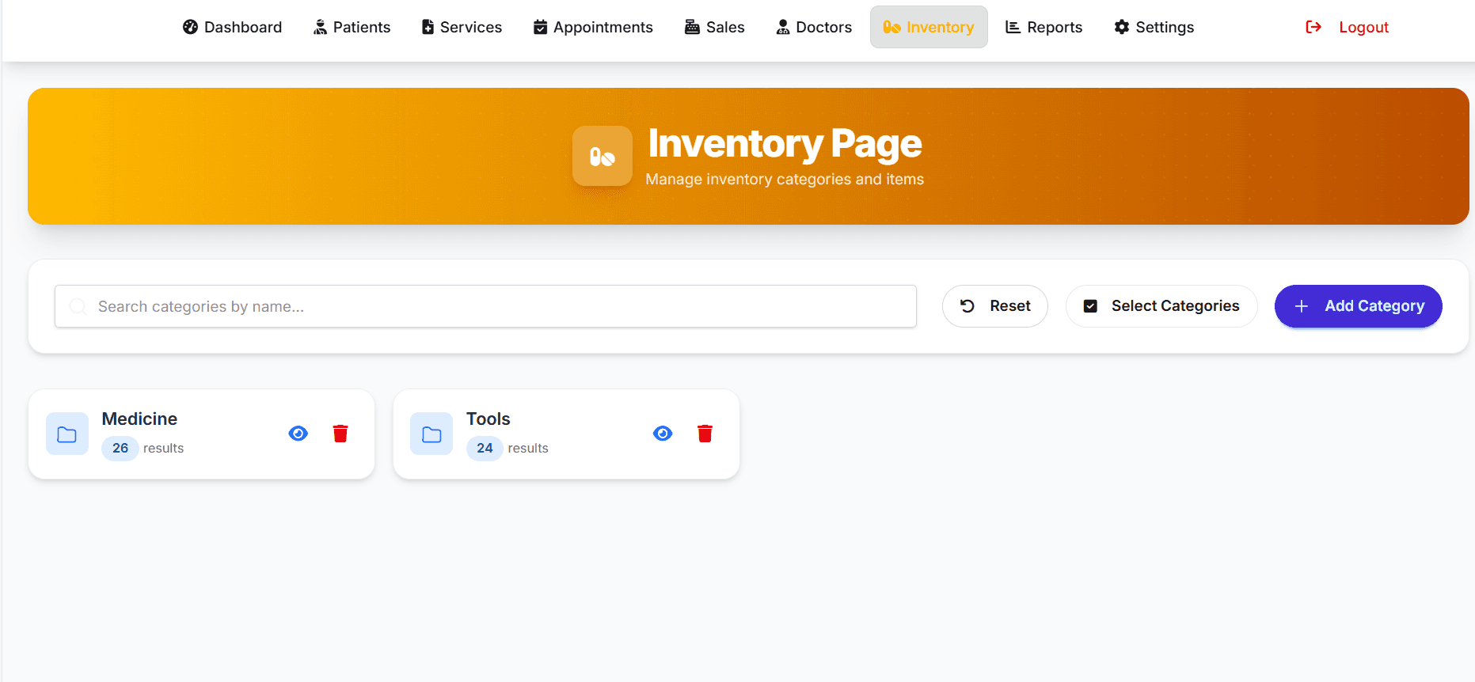The width and height of the screenshot is (1475, 682).
Task: Click the Medicine category name
Action: tap(139, 419)
